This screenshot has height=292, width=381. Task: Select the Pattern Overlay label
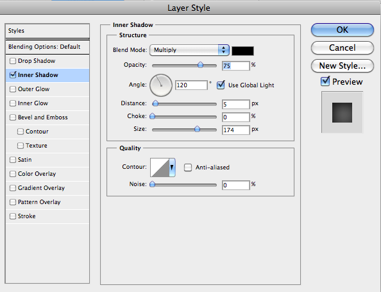pos(39,202)
